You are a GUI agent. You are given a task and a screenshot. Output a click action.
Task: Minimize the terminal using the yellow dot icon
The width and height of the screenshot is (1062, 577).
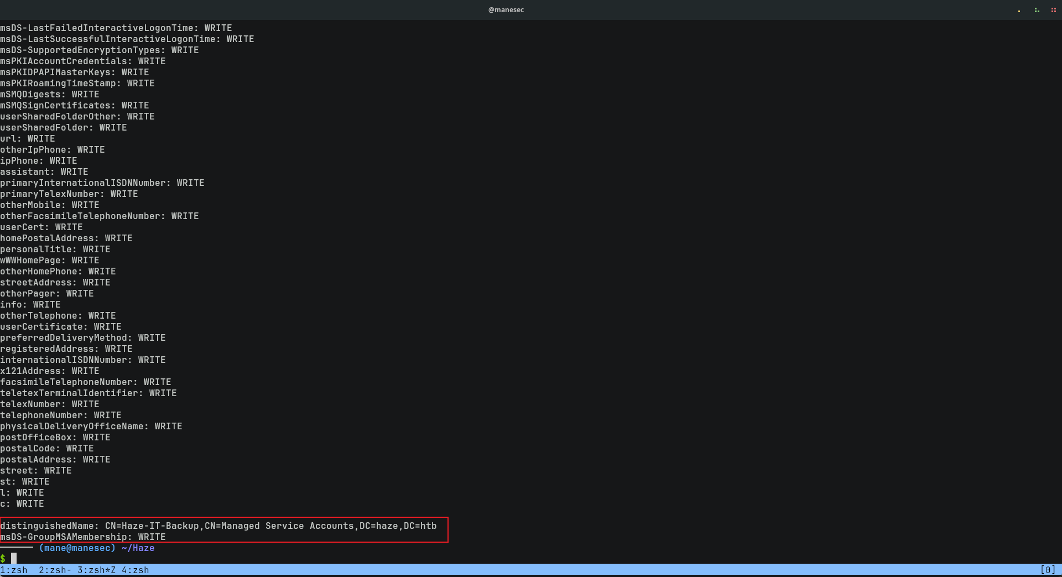[x=1019, y=11]
